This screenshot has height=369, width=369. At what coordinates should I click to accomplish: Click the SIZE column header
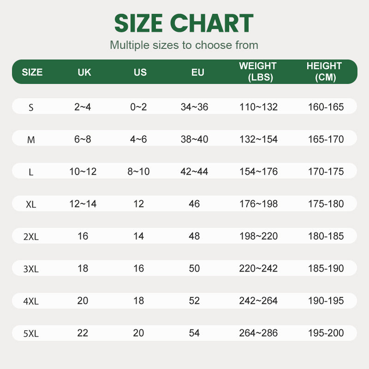coord(32,72)
